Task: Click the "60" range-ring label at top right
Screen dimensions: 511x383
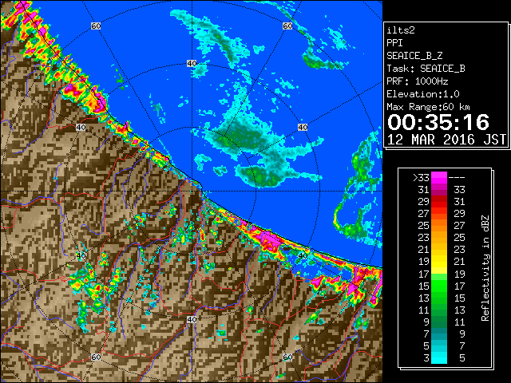Action: coord(287,26)
